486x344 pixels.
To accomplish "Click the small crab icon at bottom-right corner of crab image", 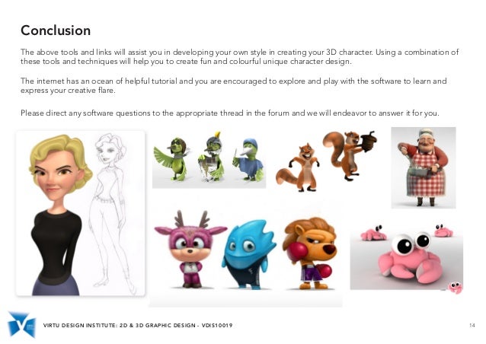I will tap(456, 287).
